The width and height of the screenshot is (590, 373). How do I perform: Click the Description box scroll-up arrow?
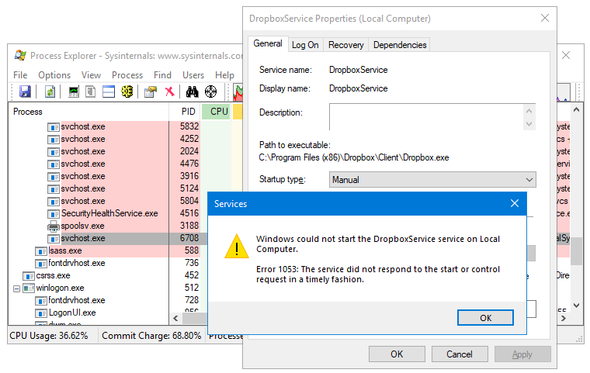[x=529, y=111]
